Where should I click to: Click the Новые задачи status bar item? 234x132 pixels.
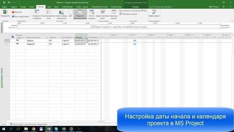[x=29, y=124]
